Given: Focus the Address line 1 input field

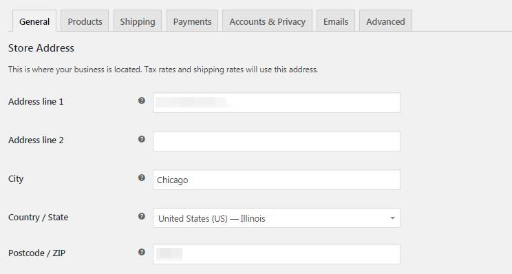Looking at the screenshot, I should tap(277, 103).
